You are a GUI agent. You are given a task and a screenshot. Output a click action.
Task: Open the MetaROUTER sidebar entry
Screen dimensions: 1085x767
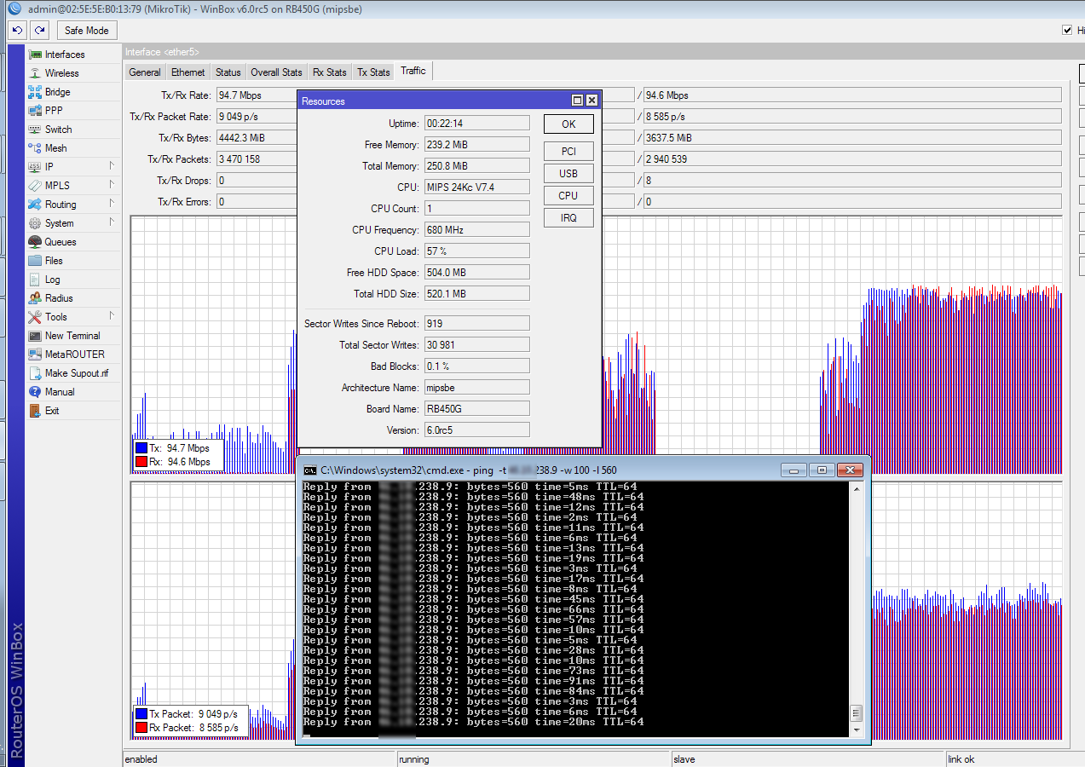(x=74, y=355)
